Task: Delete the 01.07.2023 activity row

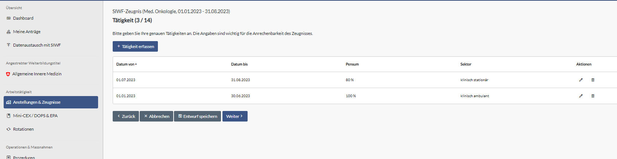Action: (593, 80)
